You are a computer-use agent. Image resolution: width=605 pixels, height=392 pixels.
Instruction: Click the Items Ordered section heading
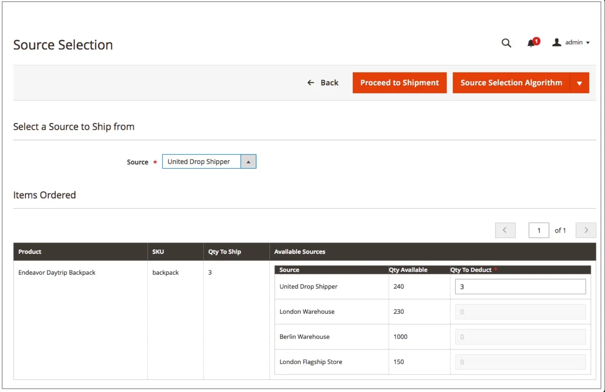point(45,195)
